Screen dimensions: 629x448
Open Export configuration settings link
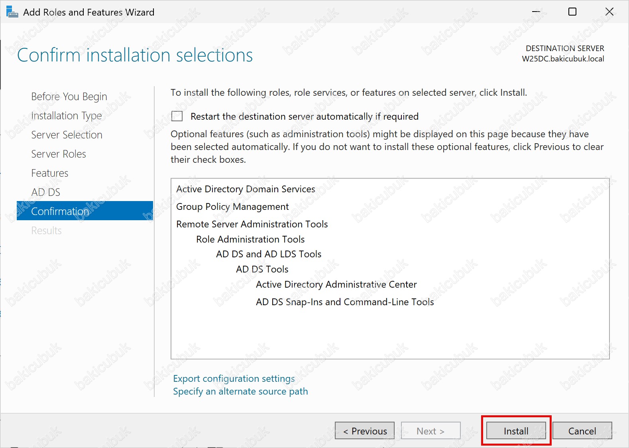tap(234, 379)
